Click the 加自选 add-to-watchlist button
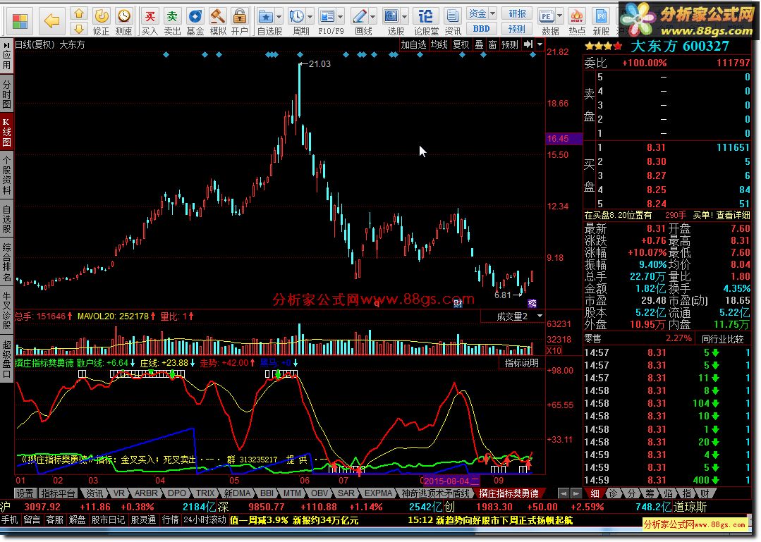 (x=413, y=44)
